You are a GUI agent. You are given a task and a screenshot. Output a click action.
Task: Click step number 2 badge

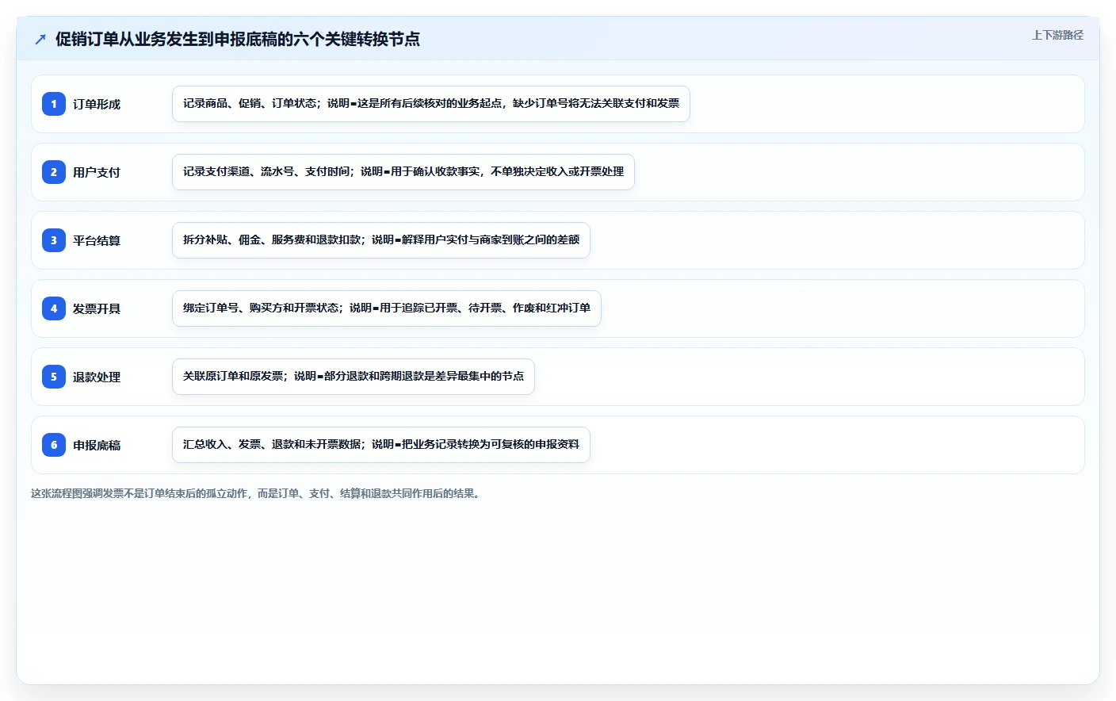point(54,172)
